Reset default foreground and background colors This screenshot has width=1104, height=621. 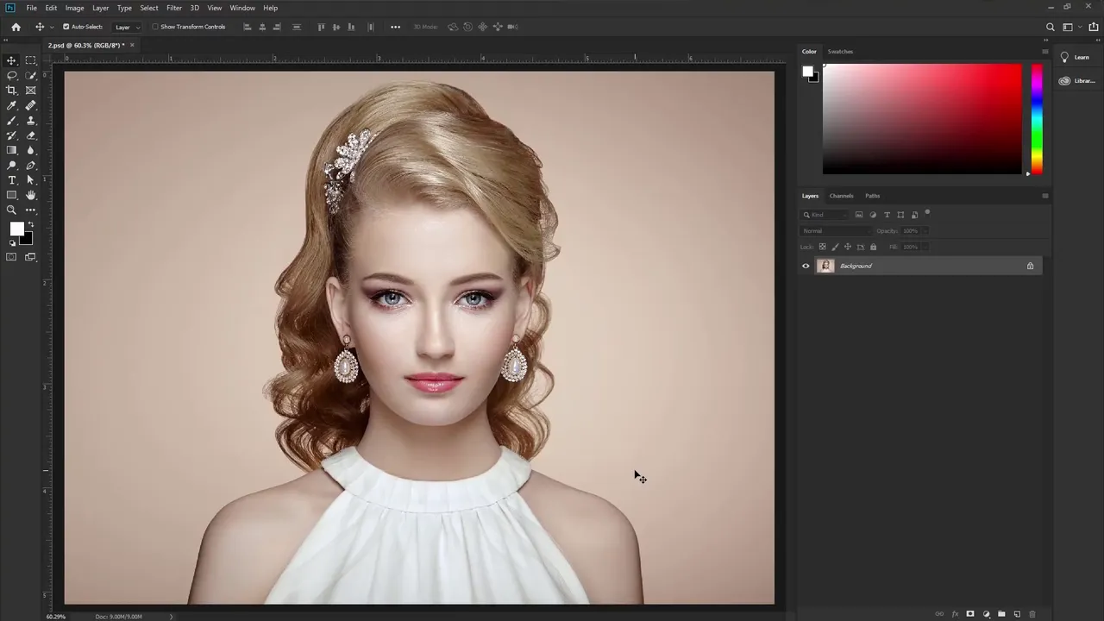click(x=12, y=243)
